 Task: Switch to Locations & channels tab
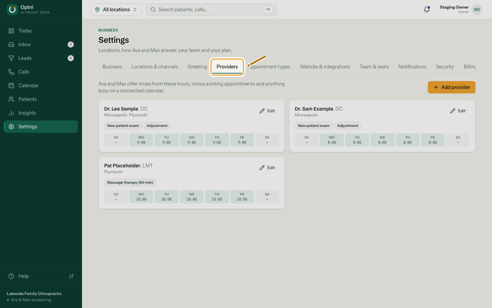155,67
